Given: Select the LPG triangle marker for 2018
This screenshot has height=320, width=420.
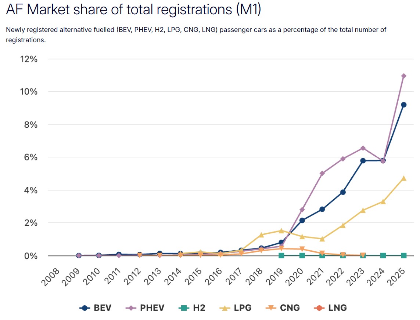Looking at the screenshot, I should pyautogui.click(x=261, y=235).
